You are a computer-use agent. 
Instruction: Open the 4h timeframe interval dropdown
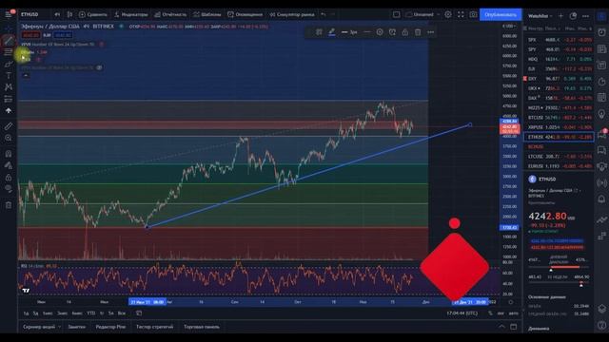(x=57, y=14)
